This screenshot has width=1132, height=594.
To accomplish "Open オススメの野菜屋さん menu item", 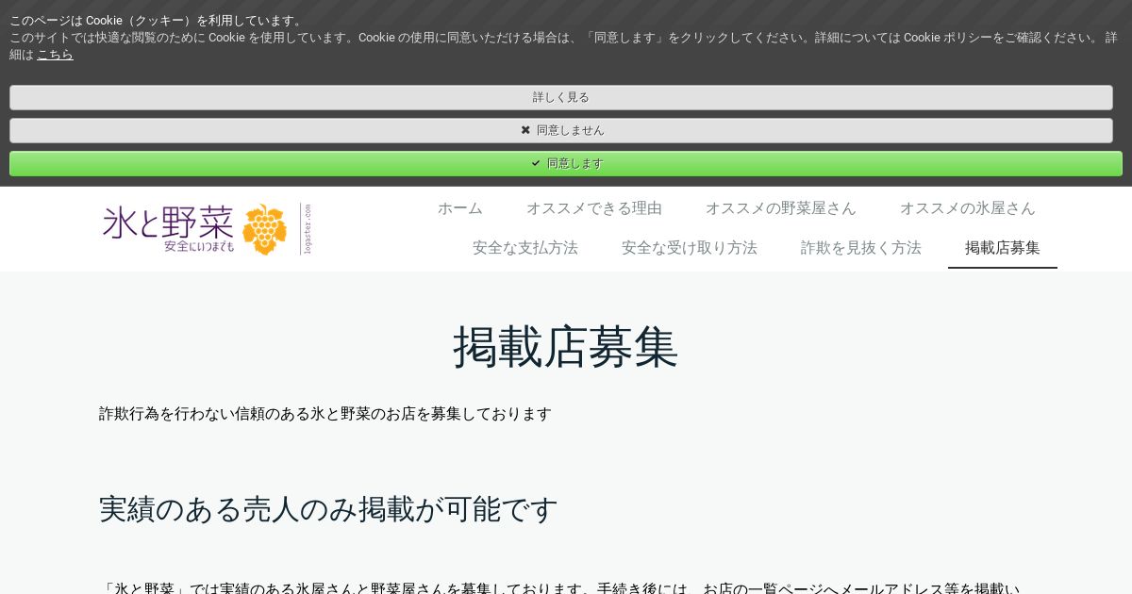I will click(780, 208).
